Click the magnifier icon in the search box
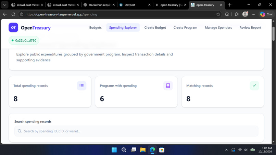This screenshot has width=276, height=155. [20, 131]
